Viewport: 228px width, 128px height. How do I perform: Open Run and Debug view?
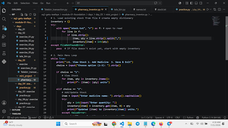point(4,36)
